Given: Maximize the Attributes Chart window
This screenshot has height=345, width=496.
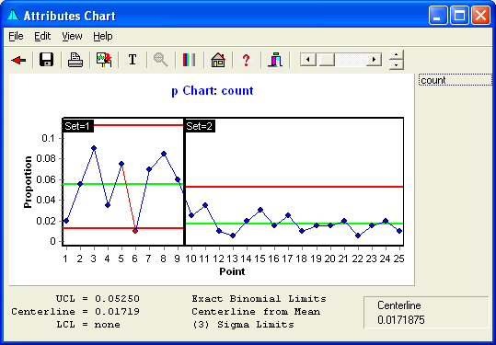Looking at the screenshot, I should tap(459, 15).
